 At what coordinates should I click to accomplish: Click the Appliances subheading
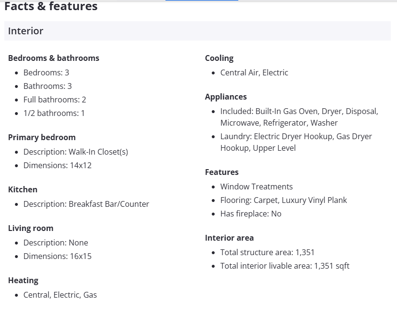(x=226, y=97)
